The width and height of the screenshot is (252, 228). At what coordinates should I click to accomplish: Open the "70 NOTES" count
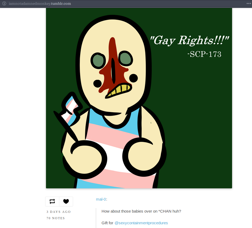(x=56, y=218)
